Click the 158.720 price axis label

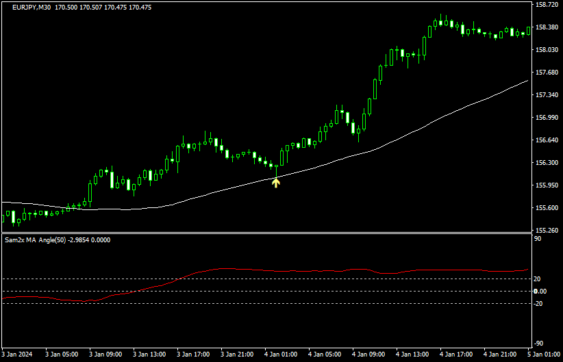click(547, 5)
